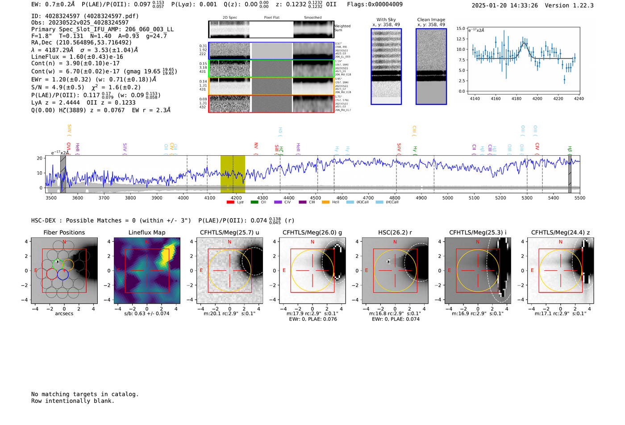Viewport: 625px width, 425px height.
Task: Click the orange fiber circle in Fiber Positions
Action: pyautogui.click(x=68, y=265)
